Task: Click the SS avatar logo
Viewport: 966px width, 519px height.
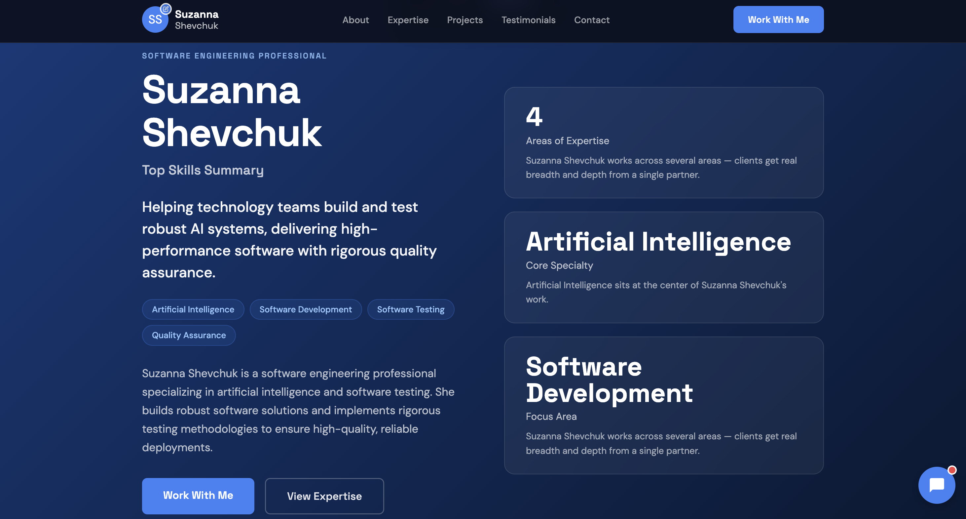Action: 155,20
